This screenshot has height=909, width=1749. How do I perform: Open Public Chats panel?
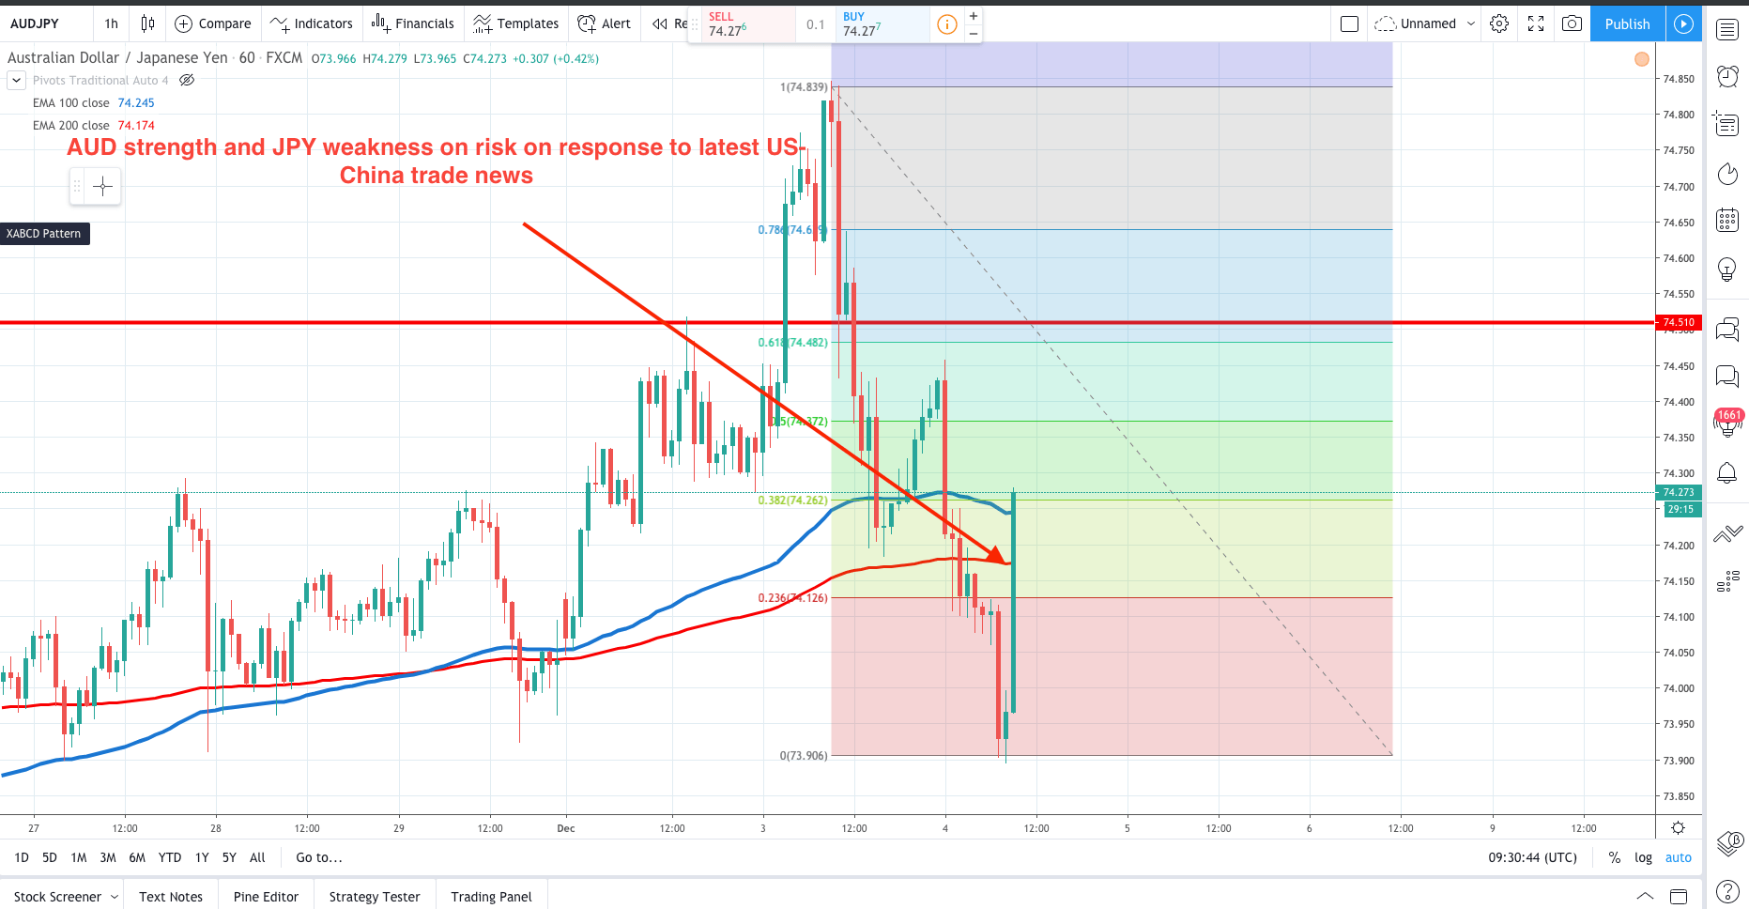coord(1727,329)
